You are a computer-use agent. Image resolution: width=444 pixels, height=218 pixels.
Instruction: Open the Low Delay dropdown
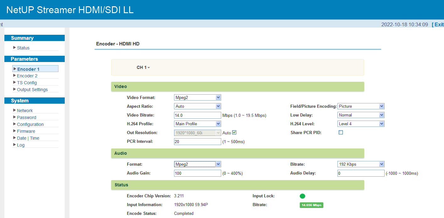click(x=361, y=115)
